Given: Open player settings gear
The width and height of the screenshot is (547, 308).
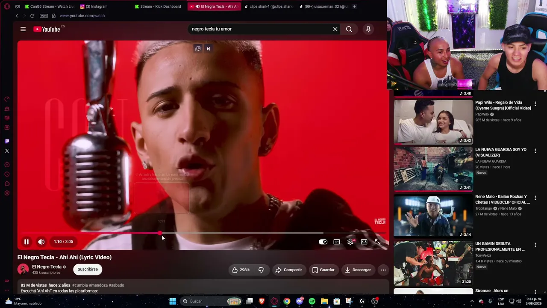Looking at the screenshot, I should point(350,242).
